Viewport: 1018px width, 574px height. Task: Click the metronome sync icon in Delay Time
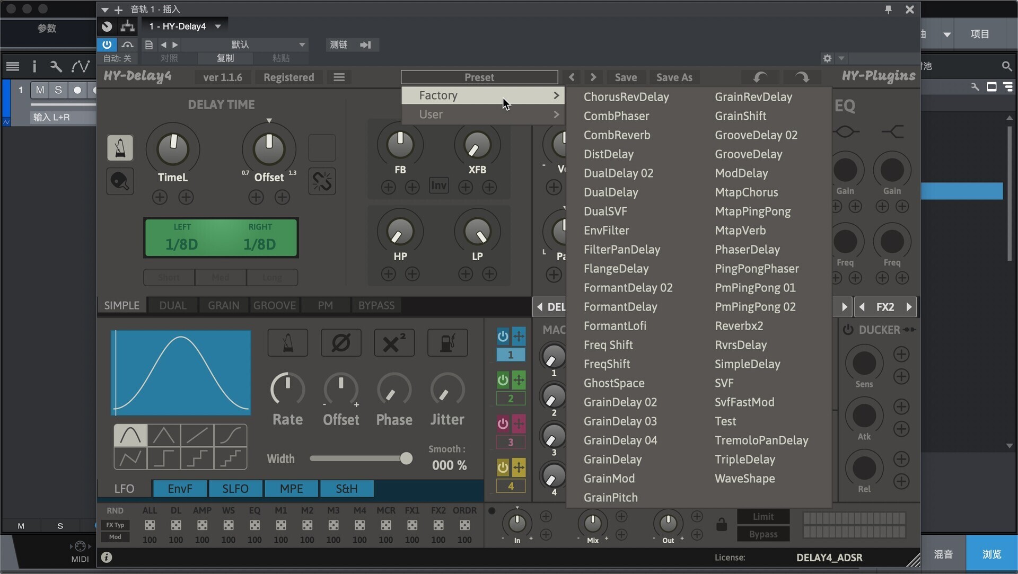pyautogui.click(x=120, y=148)
